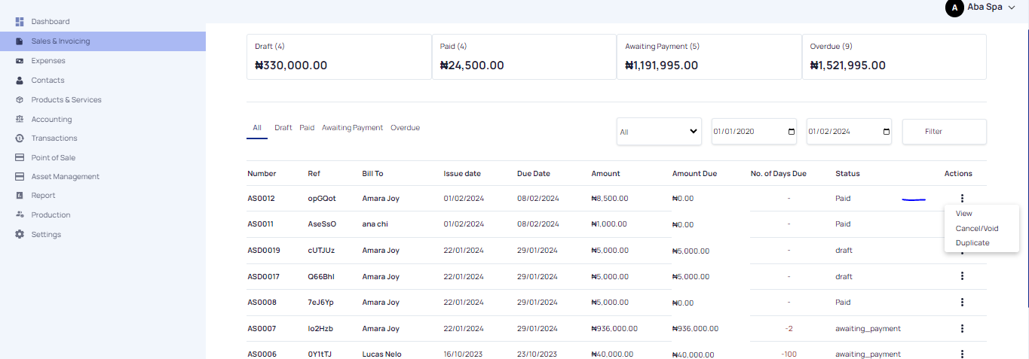Open calendar picker on 01/01/2020 date
Viewport: 1029px width, 359px height.
tap(791, 131)
